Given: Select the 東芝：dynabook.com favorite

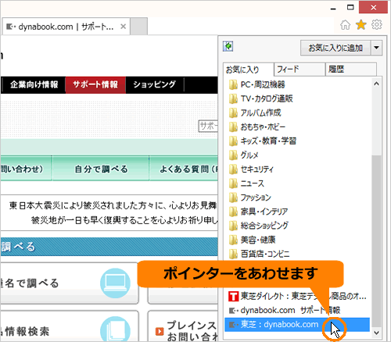Looking at the screenshot, I should (297, 324).
